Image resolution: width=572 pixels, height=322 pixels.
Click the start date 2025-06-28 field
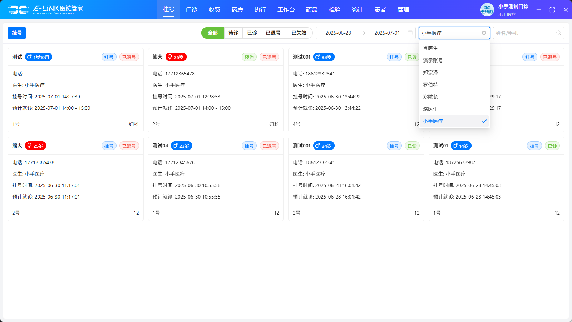point(338,33)
